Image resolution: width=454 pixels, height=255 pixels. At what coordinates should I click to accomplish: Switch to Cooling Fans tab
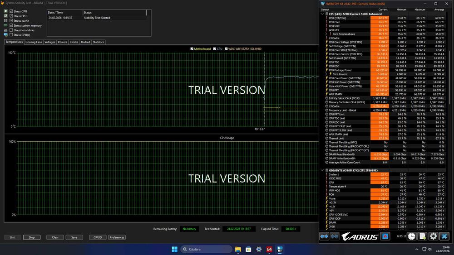pyautogui.click(x=34, y=42)
